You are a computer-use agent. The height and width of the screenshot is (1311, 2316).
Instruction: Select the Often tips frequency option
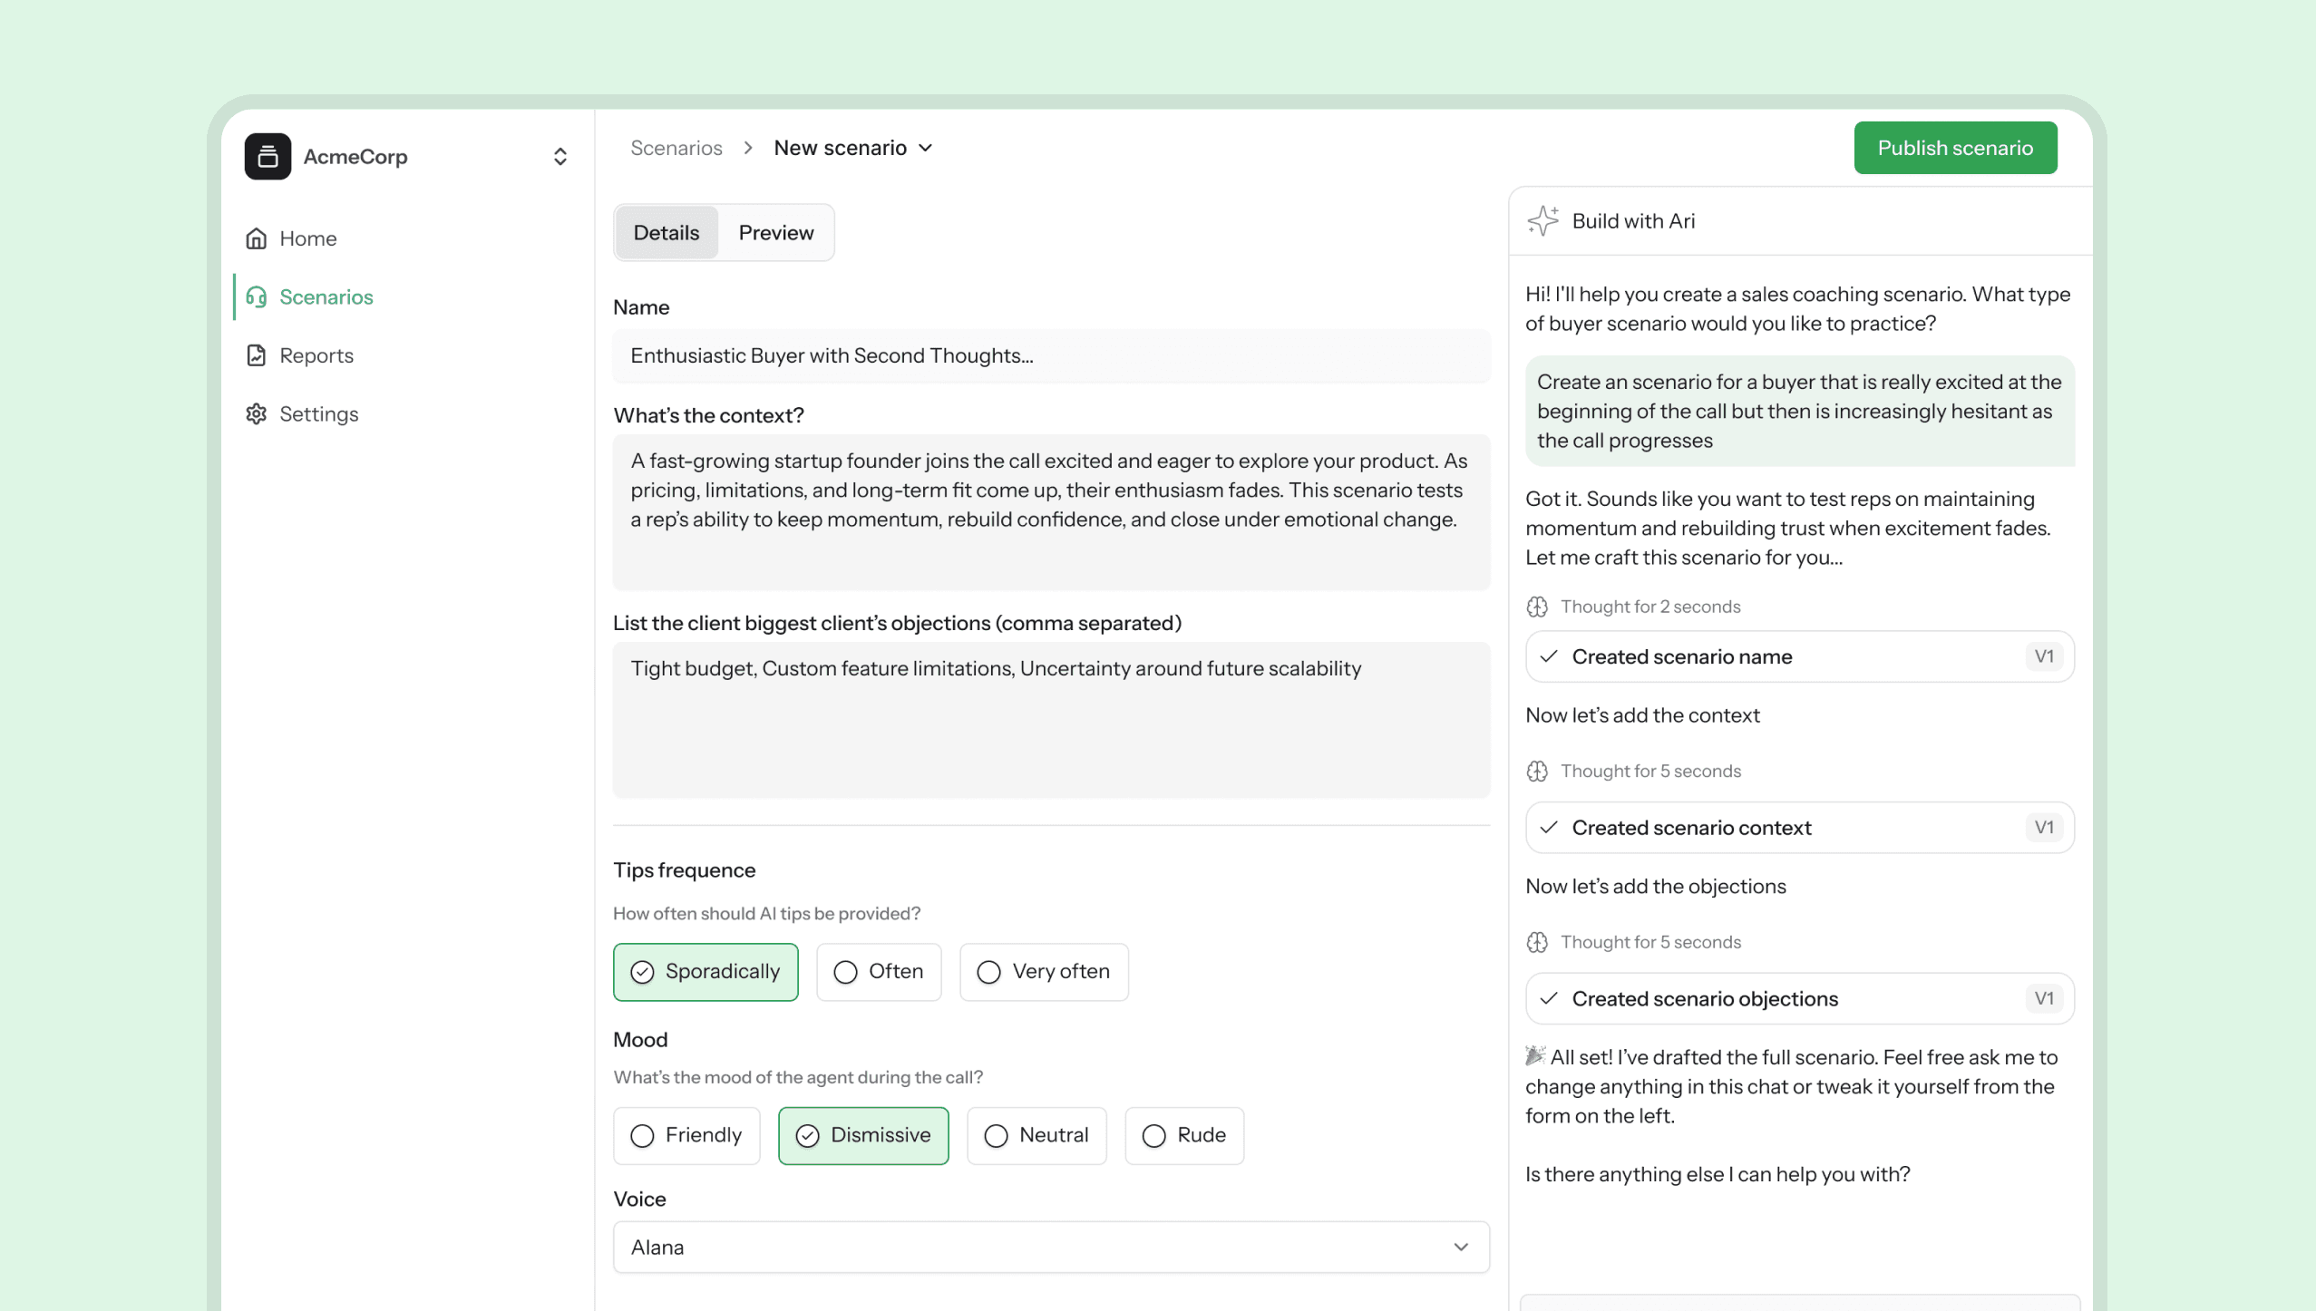pyautogui.click(x=878, y=972)
